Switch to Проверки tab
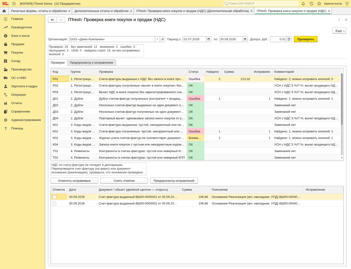This screenshot has width=351, height=269. [58, 63]
